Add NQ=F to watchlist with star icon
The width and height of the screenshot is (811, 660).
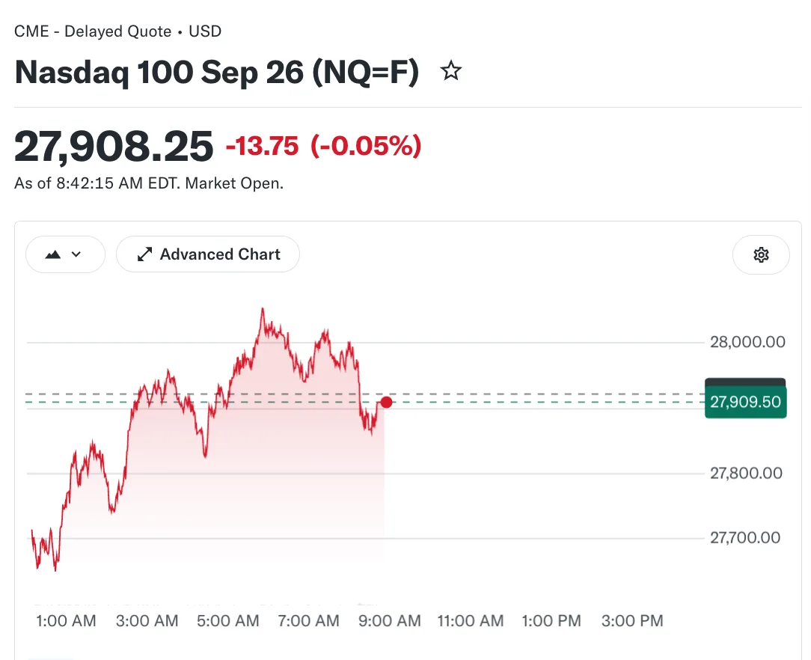point(451,71)
